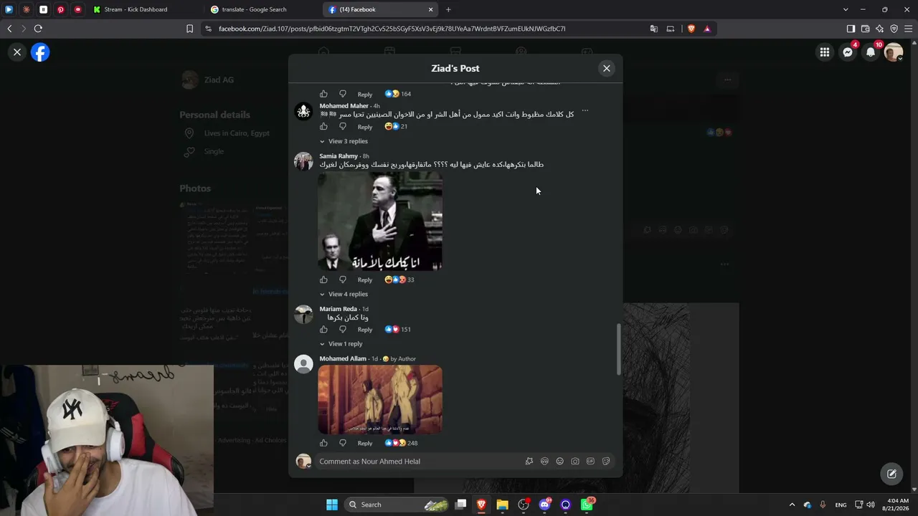Reload the Facebook page
Viewport: 918px width, 516px height.
(38, 29)
